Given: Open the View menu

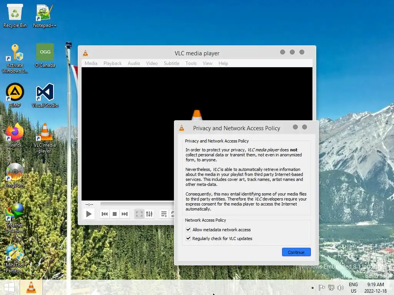Looking at the screenshot, I should click(x=207, y=63).
